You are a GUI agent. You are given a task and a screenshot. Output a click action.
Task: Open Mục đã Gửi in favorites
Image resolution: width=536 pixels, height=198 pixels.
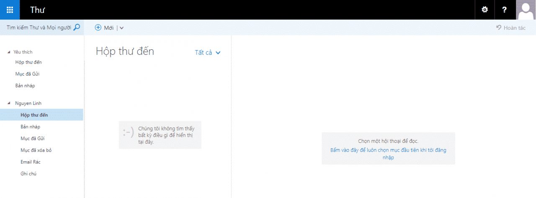click(27, 74)
